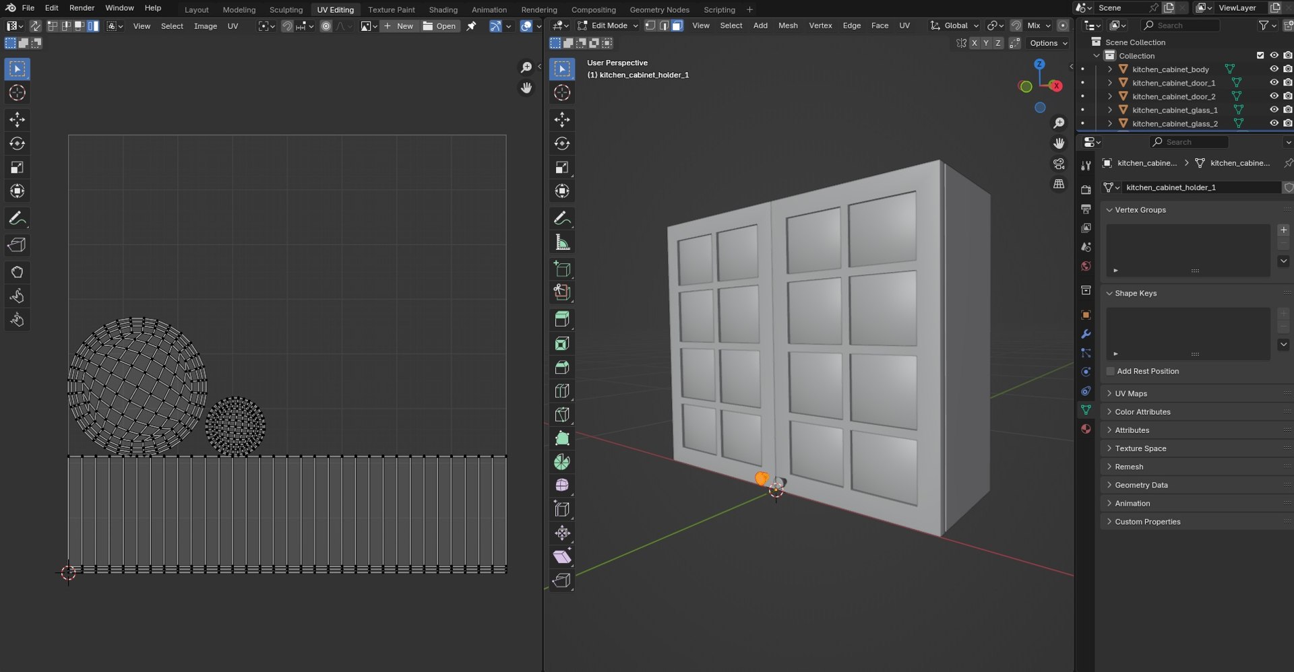Select the Inset Faces tool

[x=562, y=343]
